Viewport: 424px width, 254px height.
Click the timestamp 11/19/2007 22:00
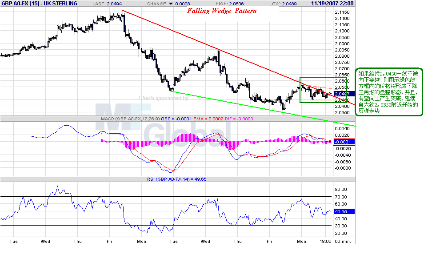click(x=332, y=4)
